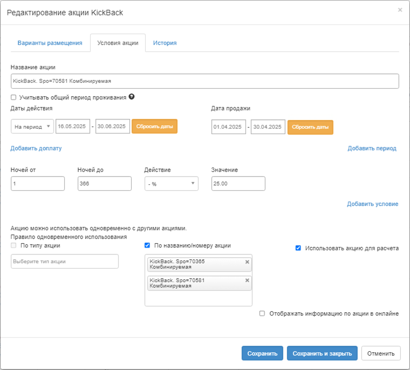Click Добавить условие link
Viewport: 410px width, 370px height.
(x=373, y=204)
